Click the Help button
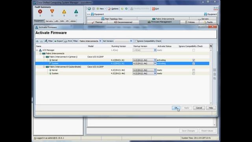Image resolution: width=252 pixels, height=142 pixels. [x=211, y=108]
